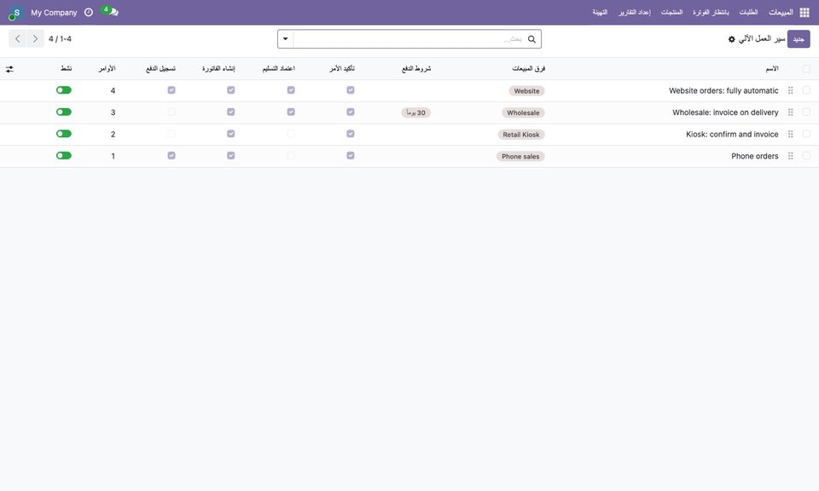The width and height of the screenshot is (819, 491).
Task: Sort by تسجيل الدفع column header
Action: 160,69
